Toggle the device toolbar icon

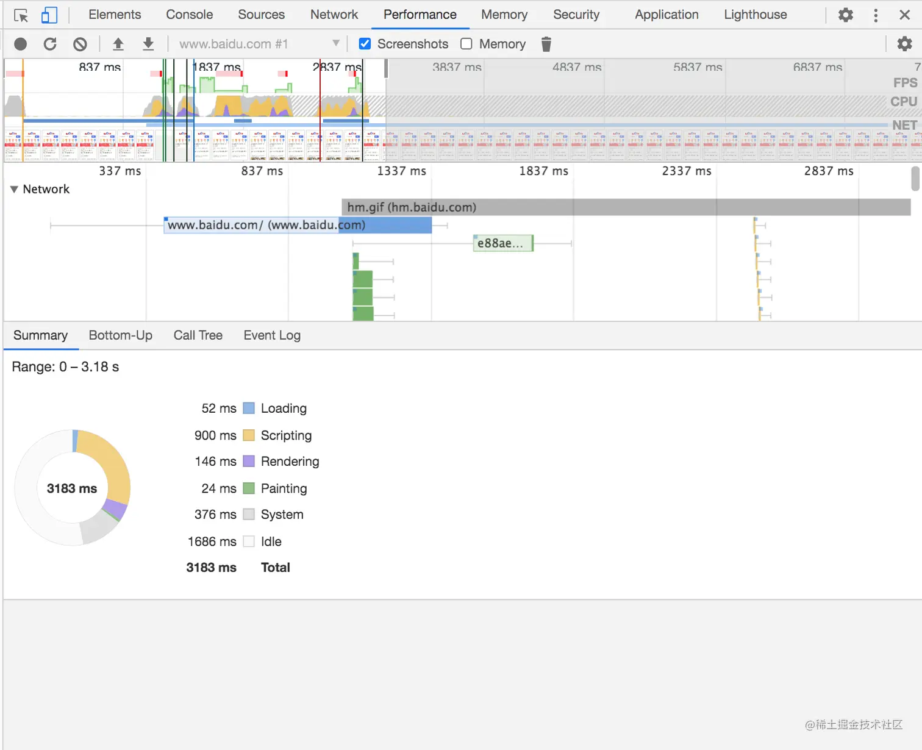coord(49,15)
